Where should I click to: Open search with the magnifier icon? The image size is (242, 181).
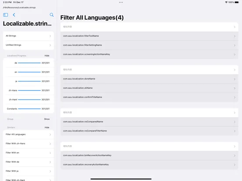52,15
